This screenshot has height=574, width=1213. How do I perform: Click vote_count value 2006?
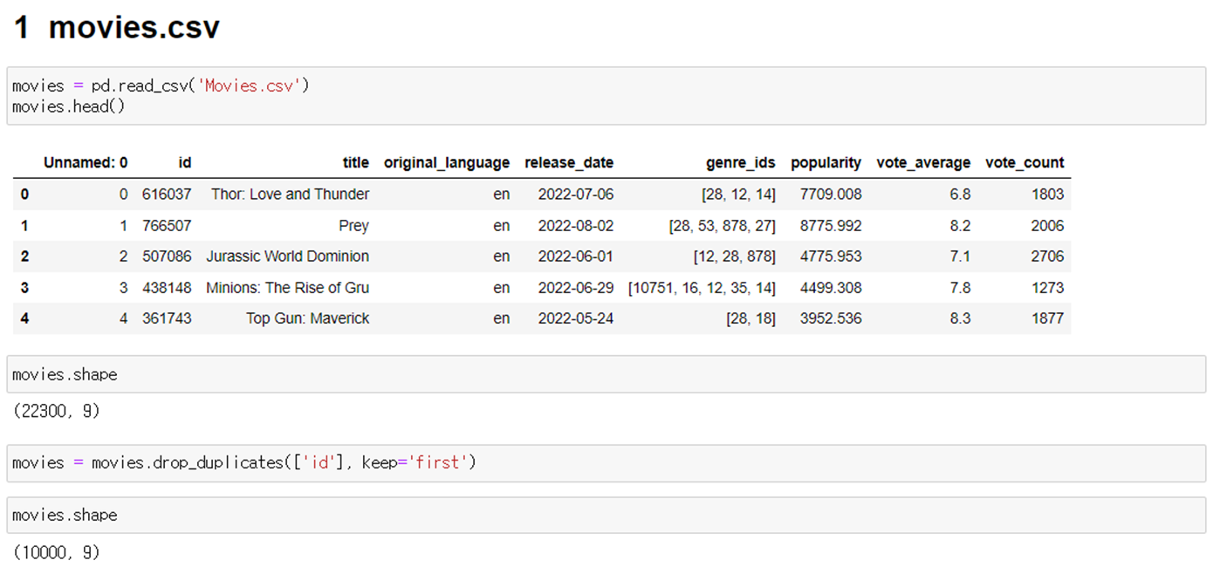(1047, 226)
